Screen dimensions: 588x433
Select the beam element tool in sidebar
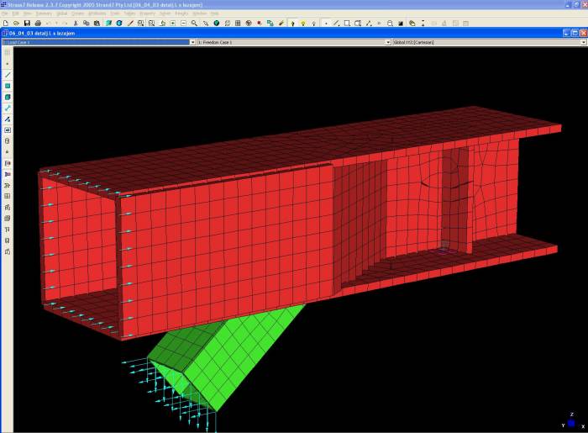[x=8, y=75]
